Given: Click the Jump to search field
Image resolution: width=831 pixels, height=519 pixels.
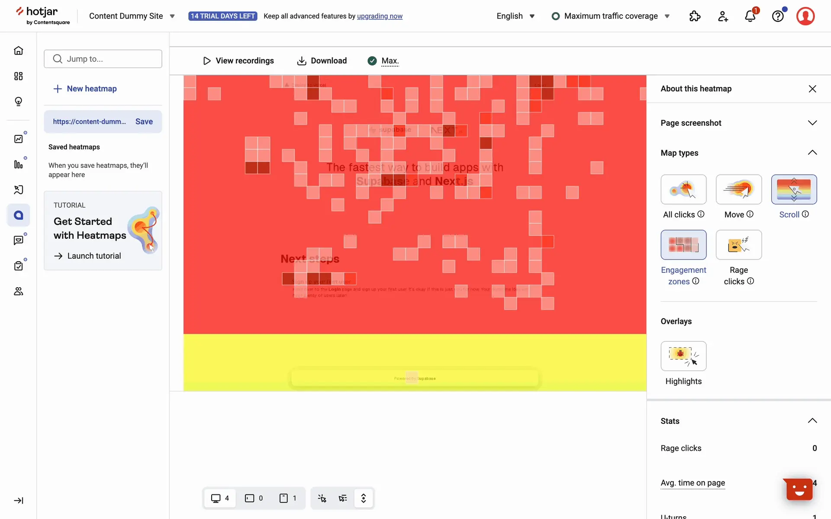Looking at the screenshot, I should pyautogui.click(x=103, y=59).
